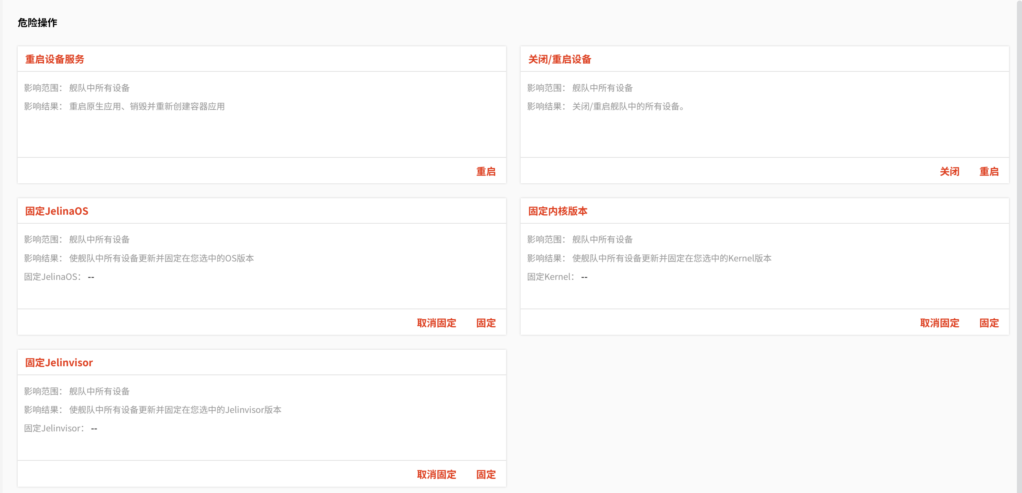
Task: Click the 固定JelinaOS version value placeholder
Action: pos(91,277)
